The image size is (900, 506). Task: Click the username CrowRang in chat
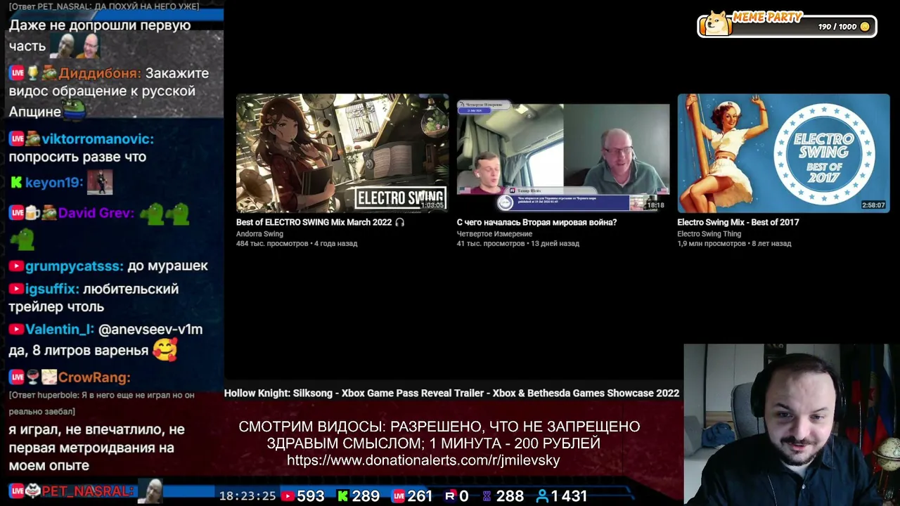[94, 377]
